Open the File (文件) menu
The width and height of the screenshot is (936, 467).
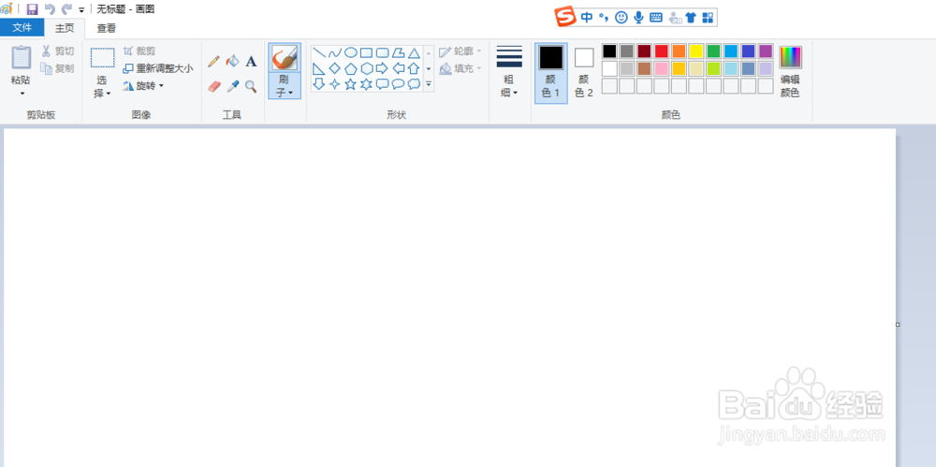(22, 27)
